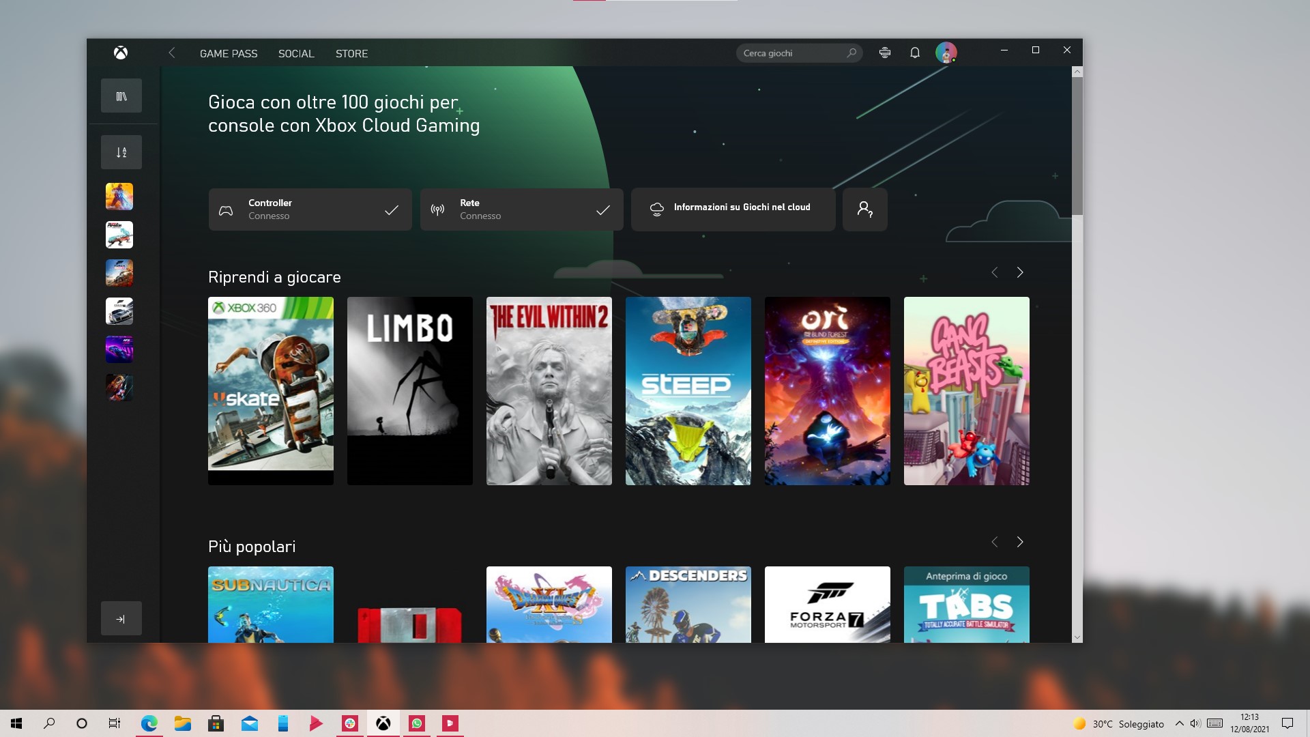Screen dimensions: 1310x737
Task: Open Forza Horizon 4 in the sidebar
Action: click(119, 273)
